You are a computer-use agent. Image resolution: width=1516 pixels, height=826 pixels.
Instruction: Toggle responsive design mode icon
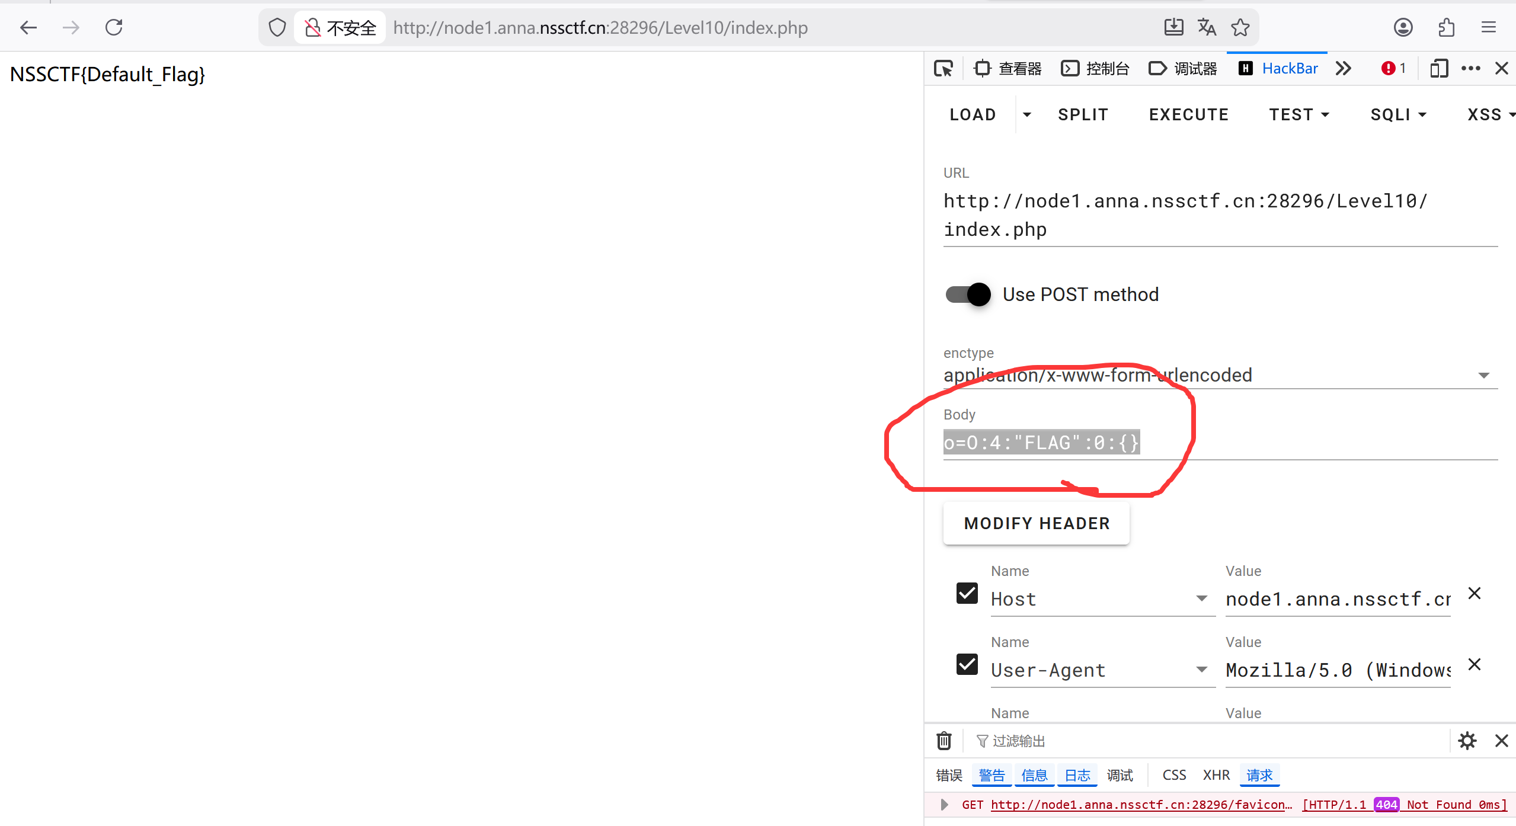1439,69
